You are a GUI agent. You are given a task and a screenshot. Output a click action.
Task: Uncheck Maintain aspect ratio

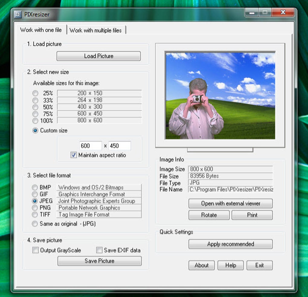73,155
